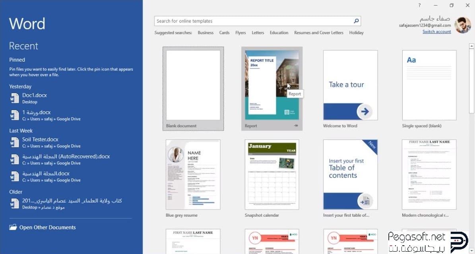
Task: Open the Blue grey resume template
Action: (x=193, y=178)
